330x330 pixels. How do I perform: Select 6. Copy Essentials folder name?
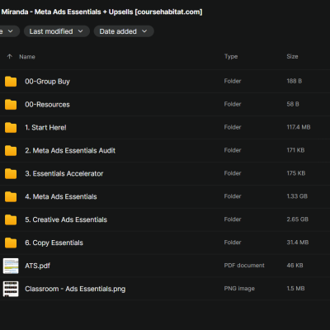[54, 243]
